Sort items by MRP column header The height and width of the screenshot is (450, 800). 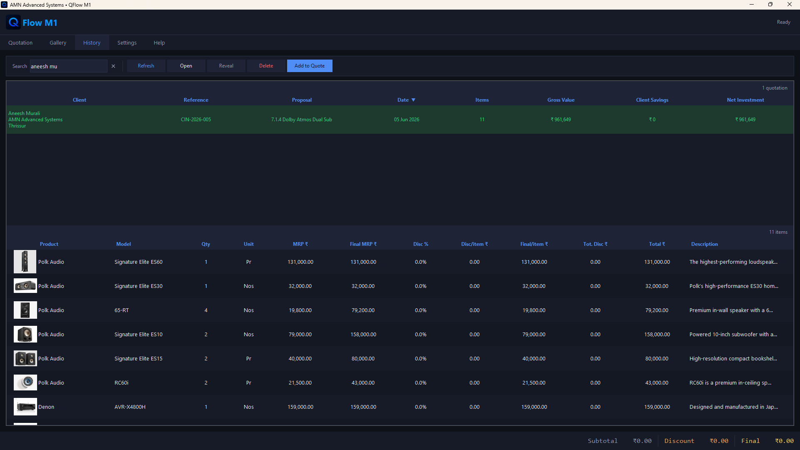[300, 244]
